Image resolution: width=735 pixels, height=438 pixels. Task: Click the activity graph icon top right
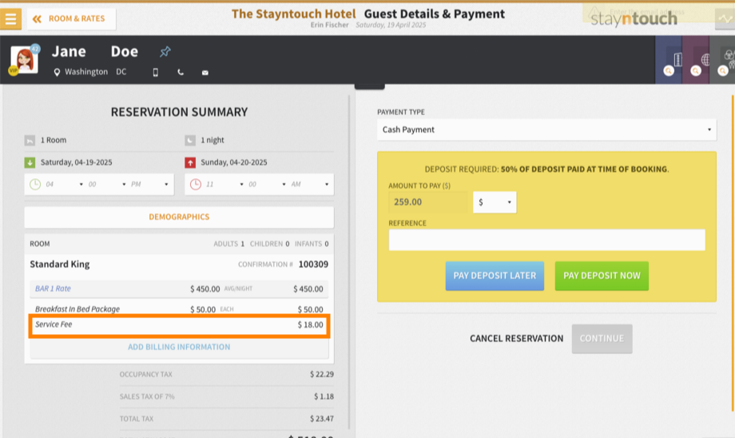pyautogui.click(x=725, y=18)
